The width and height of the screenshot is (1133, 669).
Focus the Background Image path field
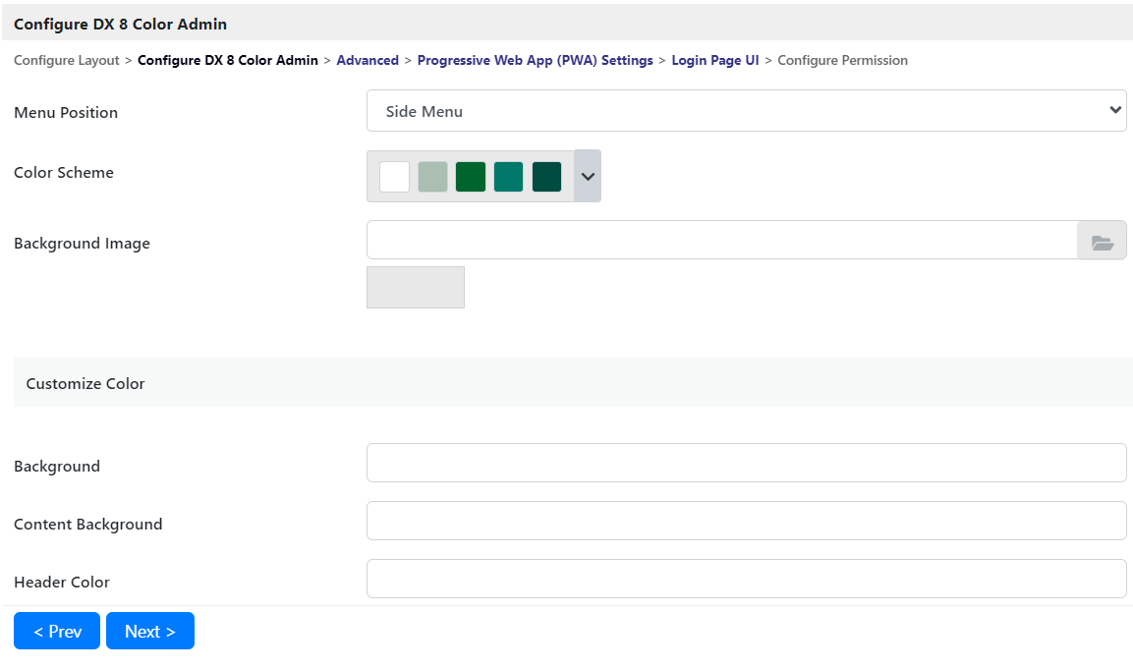(x=721, y=241)
